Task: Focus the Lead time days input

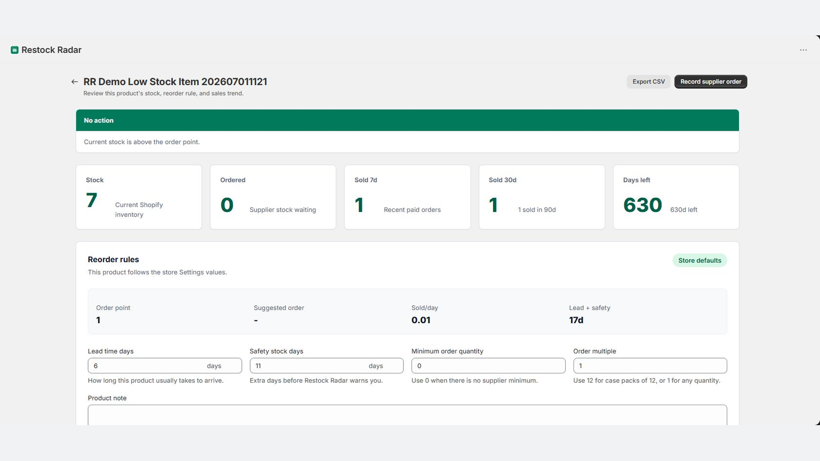Action: click(165, 366)
